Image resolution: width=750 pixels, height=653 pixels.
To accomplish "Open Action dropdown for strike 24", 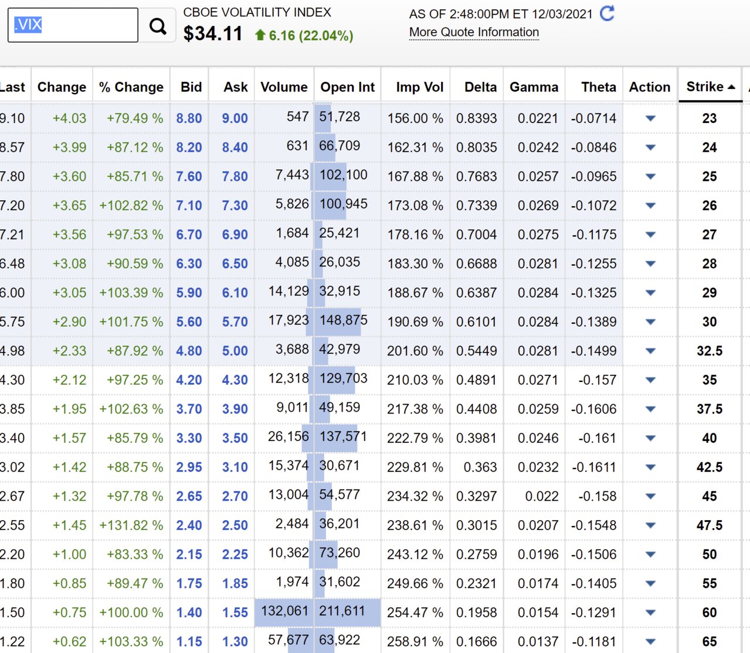I will point(650,148).
